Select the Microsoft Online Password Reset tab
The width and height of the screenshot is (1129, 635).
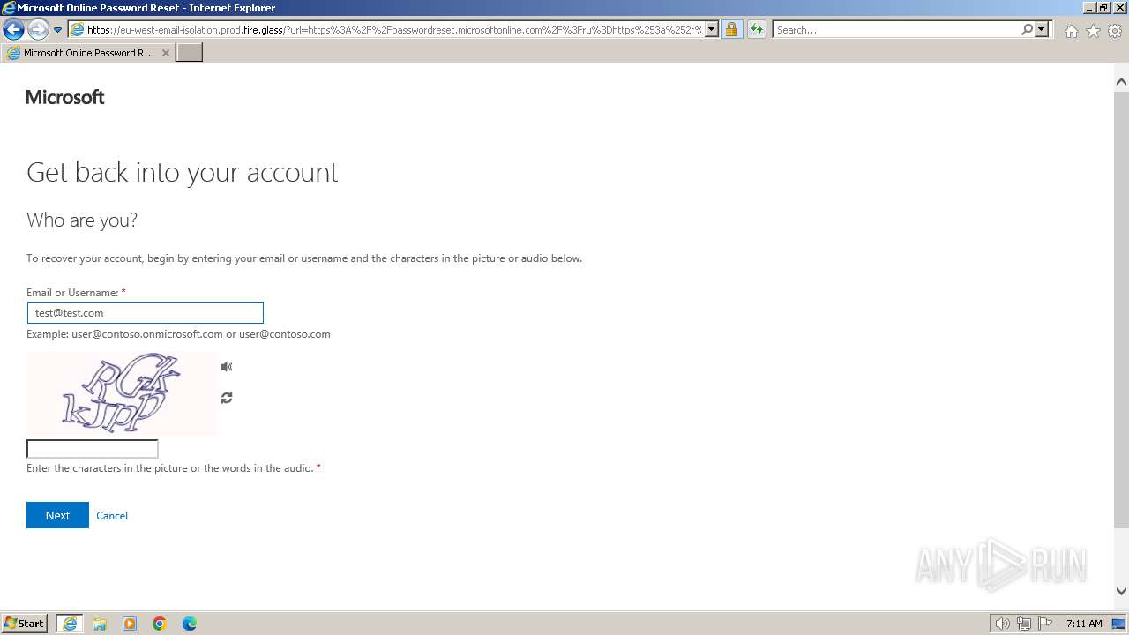point(88,53)
